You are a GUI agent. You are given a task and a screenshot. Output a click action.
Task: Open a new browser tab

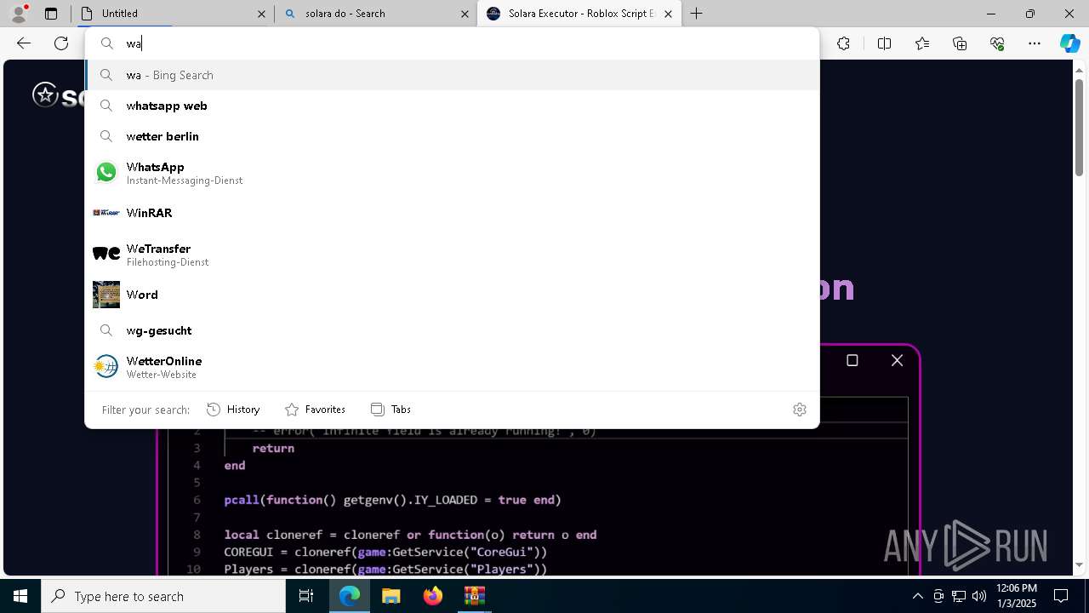[697, 14]
